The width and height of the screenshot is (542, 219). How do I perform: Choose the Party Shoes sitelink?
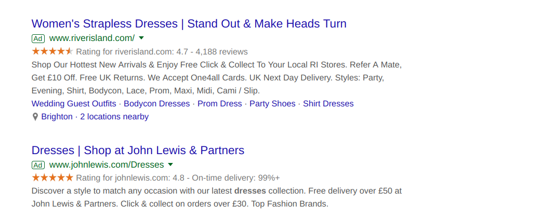click(x=272, y=104)
